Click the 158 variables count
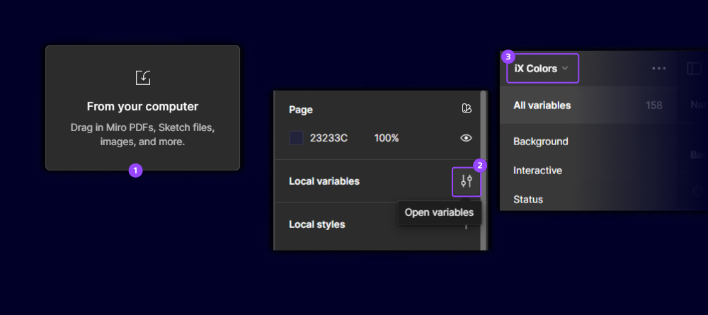The width and height of the screenshot is (708, 315). (x=653, y=105)
